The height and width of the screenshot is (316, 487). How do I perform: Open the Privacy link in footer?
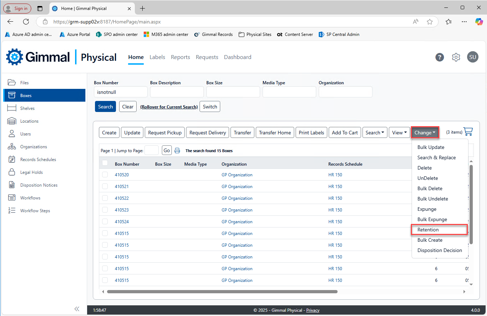click(313, 310)
